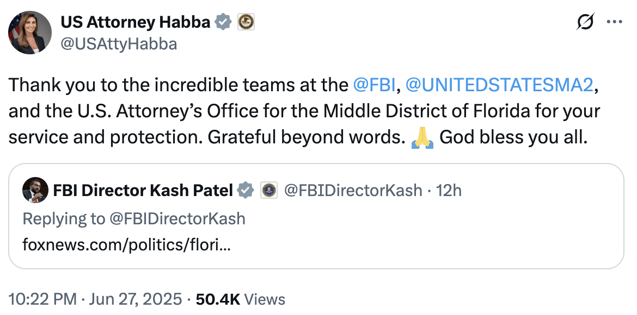This screenshot has width=637, height=315.
Task: Open the @UNITEDSTATESMA2 mention
Action: click(x=499, y=85)
